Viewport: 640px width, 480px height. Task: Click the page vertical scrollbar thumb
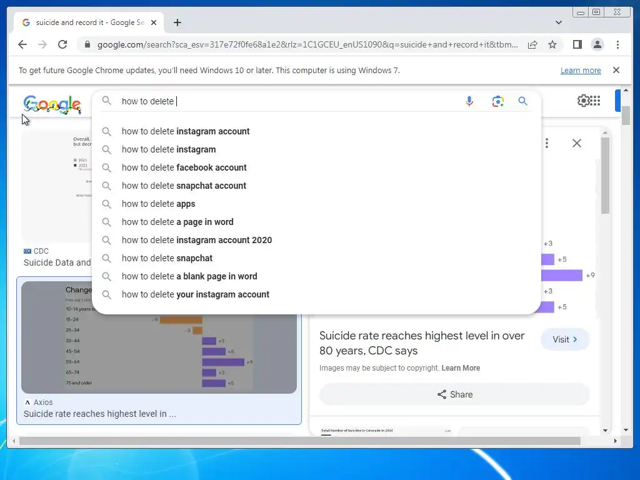pyautogui.click(x=626, y=116)
